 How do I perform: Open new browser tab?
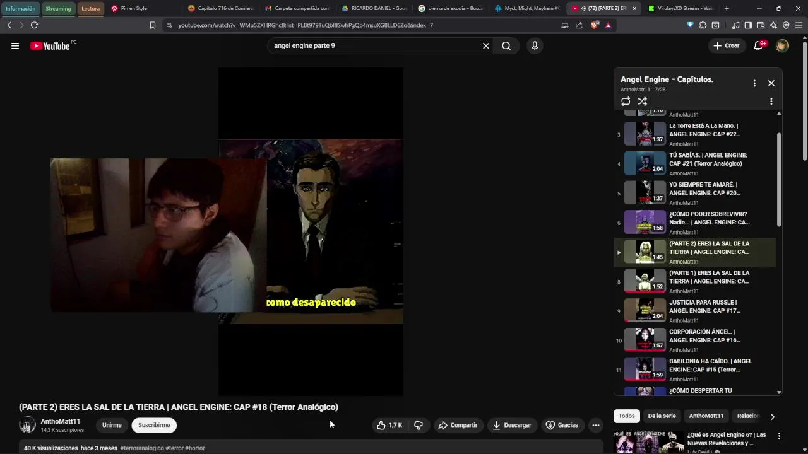tap(727, 8)
